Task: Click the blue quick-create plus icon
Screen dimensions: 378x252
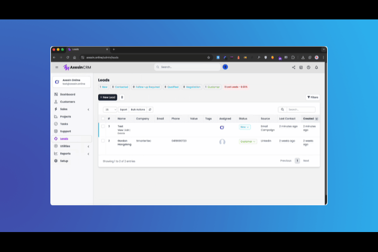Action: 225,67
